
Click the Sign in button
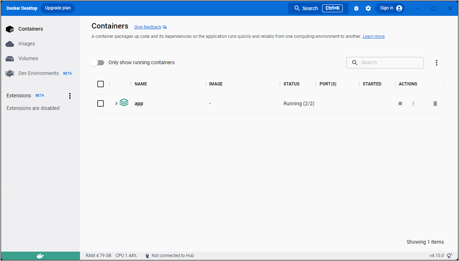(390, 8)
